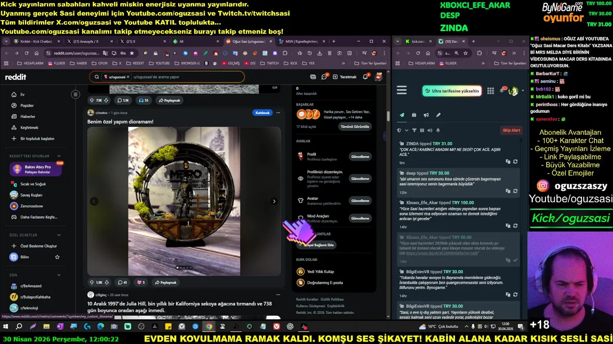Bookmark the Reddit page with the star icon

click(132, 53)
